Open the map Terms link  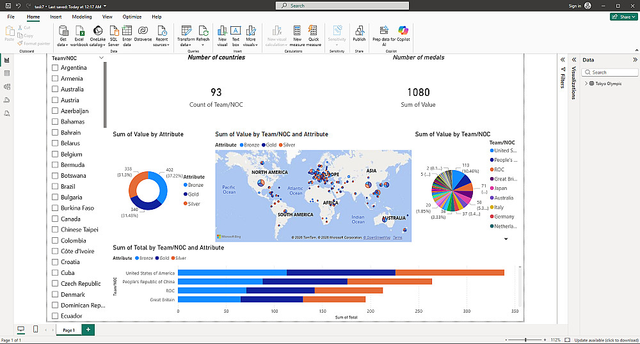point(397,237)
